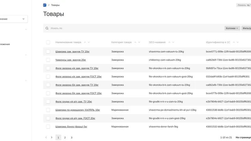Open sidebar item ending in 'ложения'

tap(5, 44)
